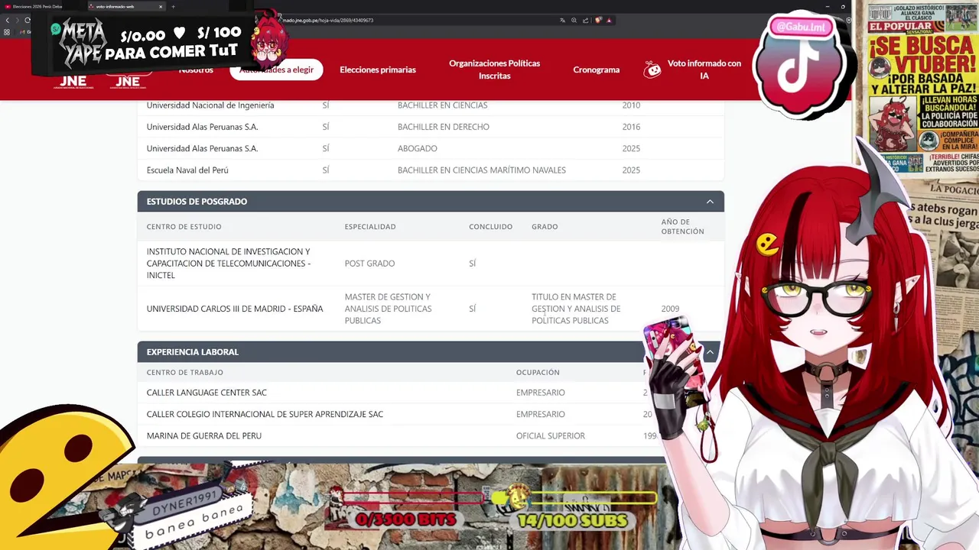
Task: Click UNIVERSIDAD CARLOS III DE MADRID text
Action: [x=235, y=309]
